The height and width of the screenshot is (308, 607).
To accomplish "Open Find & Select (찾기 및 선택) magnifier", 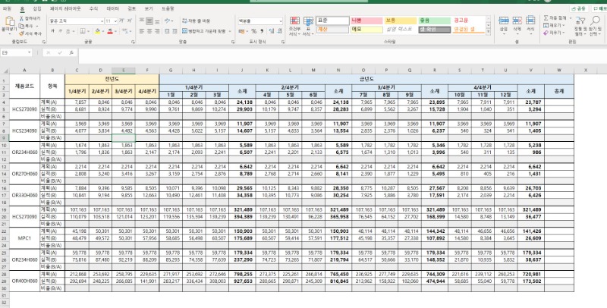I will (x=595, y=26).
